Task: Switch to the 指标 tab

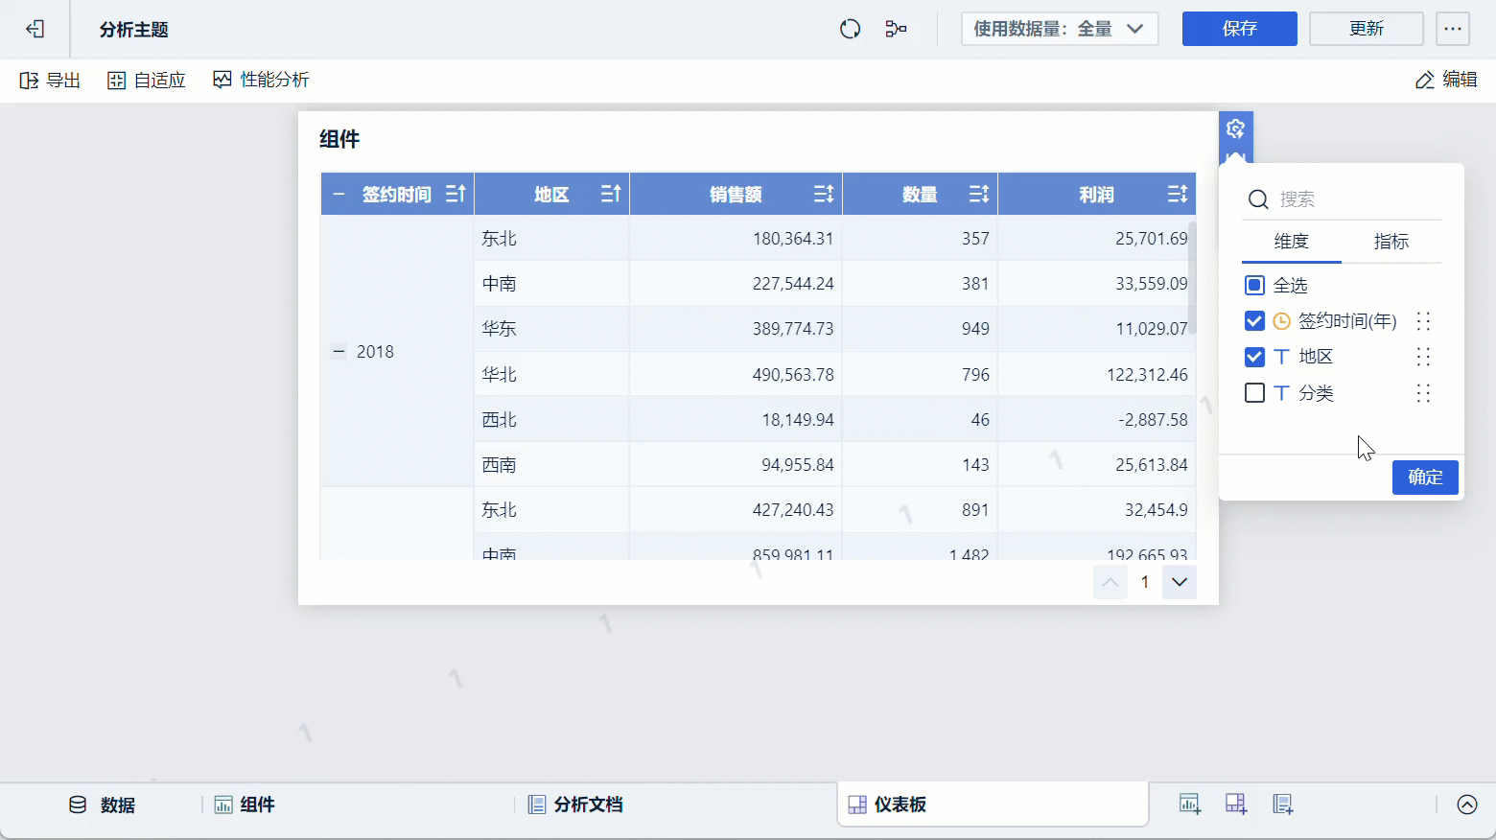Action: [x=1391, y=242]
